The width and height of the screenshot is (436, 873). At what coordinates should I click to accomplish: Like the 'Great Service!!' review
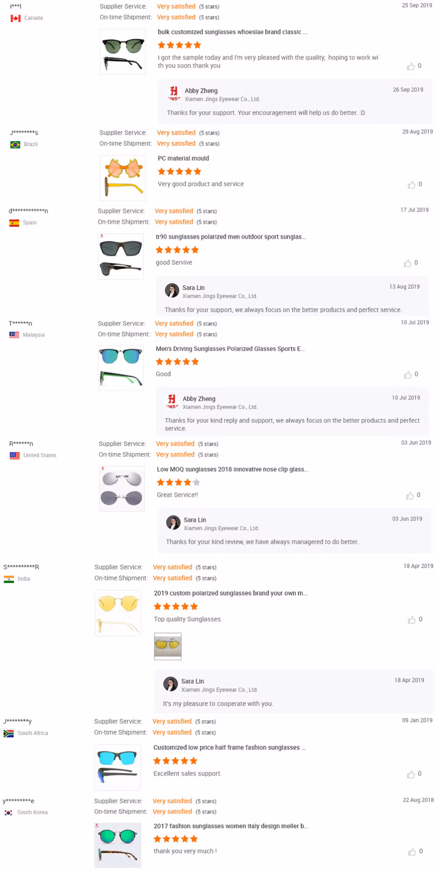410,495
